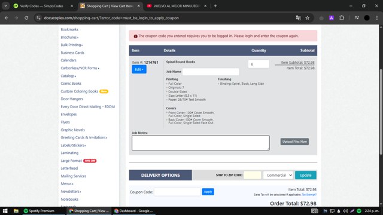Open the taskbar volume icon
Viewport: 383px width, 215px height.
[345, 211]
